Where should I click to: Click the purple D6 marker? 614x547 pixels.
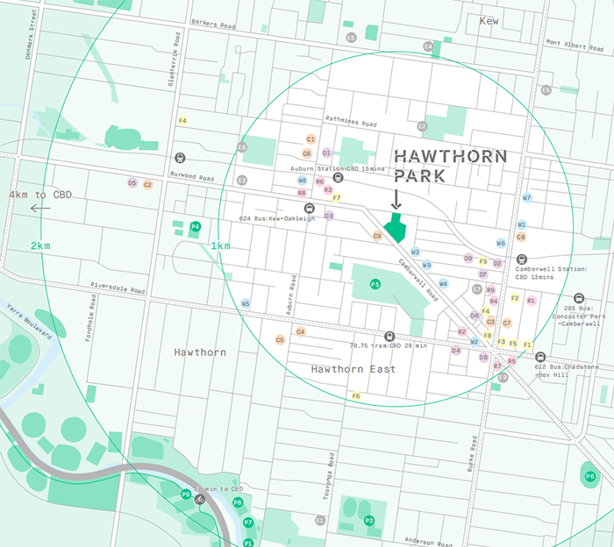(x=475, y=316)
